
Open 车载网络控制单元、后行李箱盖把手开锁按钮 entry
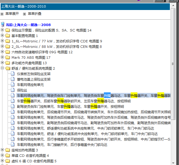pyautogui.click(x=94, y=139)
